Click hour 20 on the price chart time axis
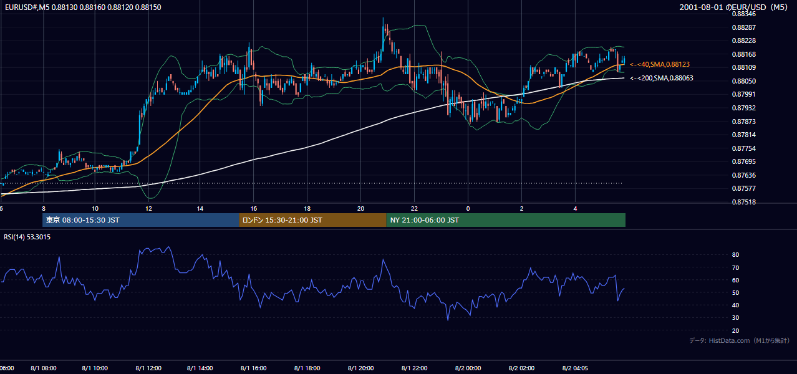This screenshot has width=797, height=374. click(x=361, y=208)
